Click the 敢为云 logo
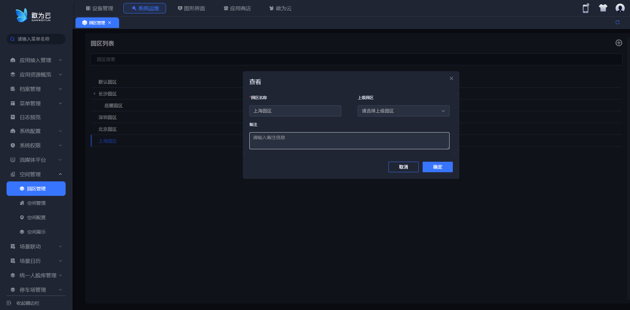Image resolution: width=630 pixels, height=310 pixels. pyautogui.click(x=33, y=15)
